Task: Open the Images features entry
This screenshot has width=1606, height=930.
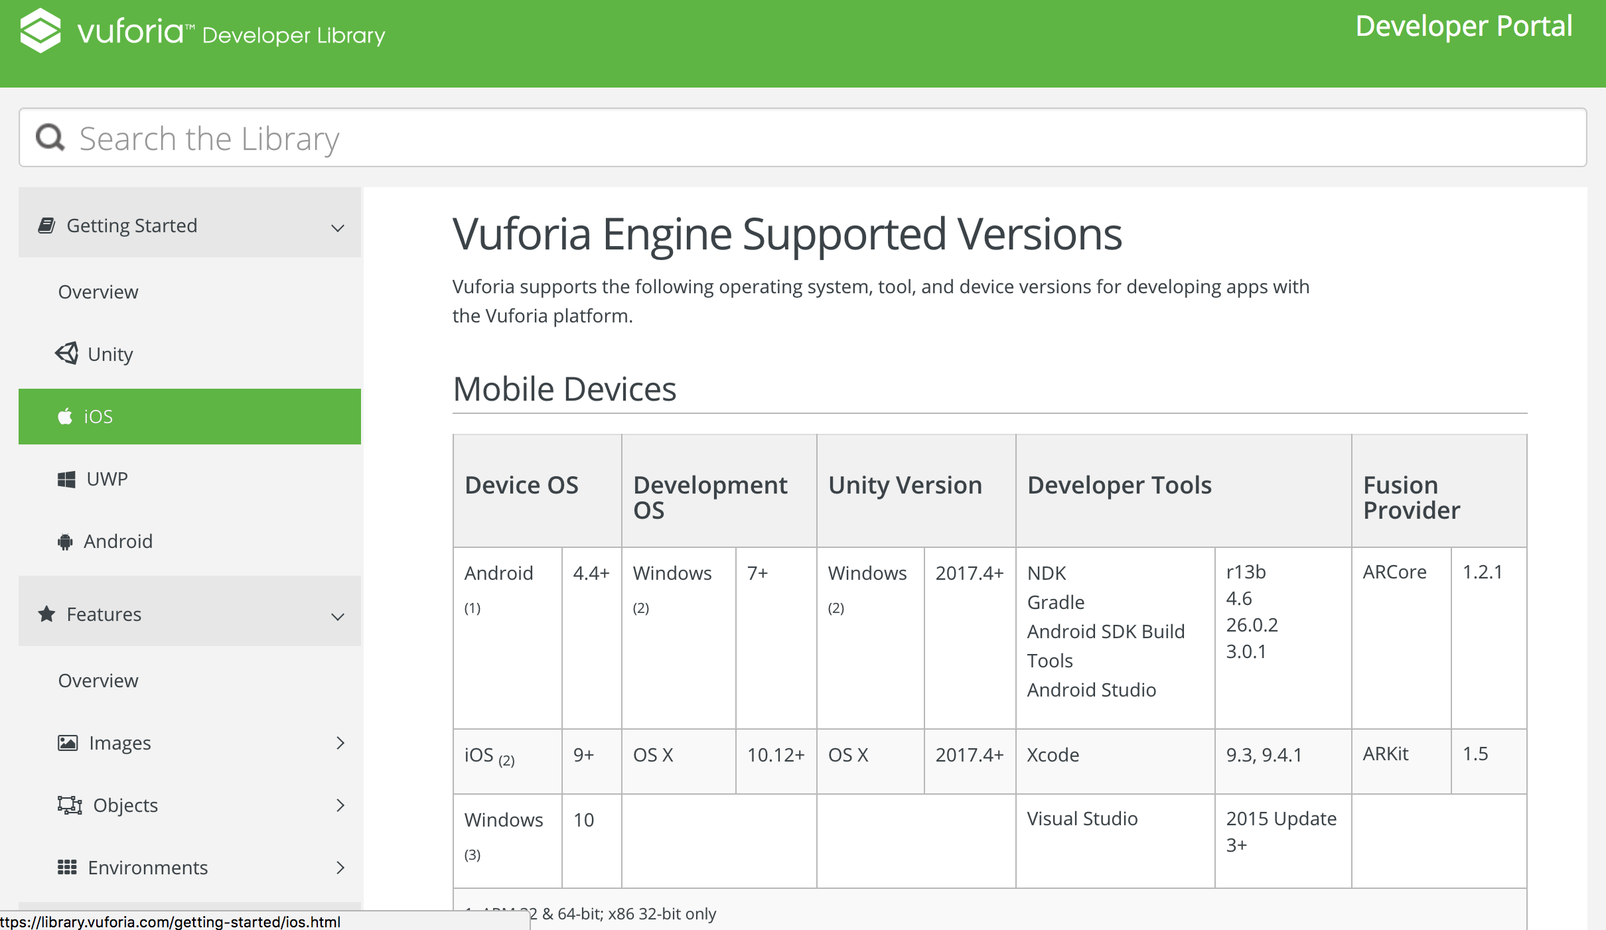Action: 190,743
